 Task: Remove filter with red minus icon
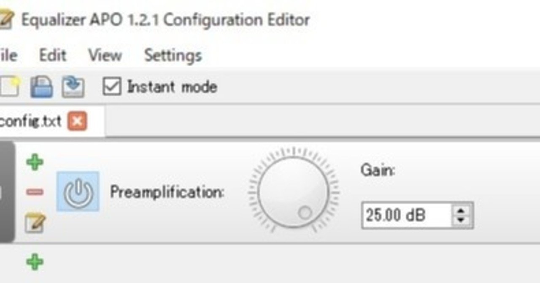click(x=35, y=192)
